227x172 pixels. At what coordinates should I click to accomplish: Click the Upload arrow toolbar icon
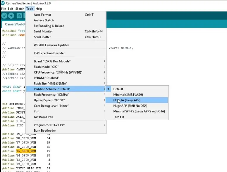click(11, 15)
